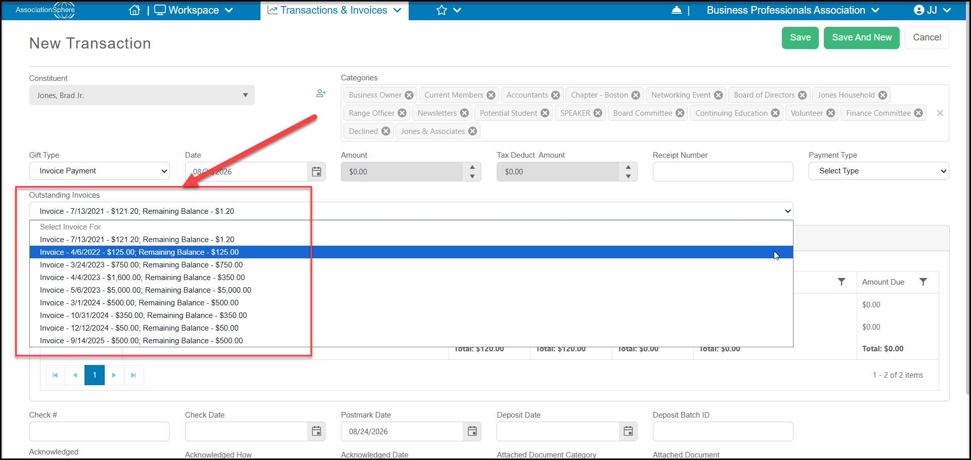Open the Workspace menu
The image size is (971, 460).
click(x=194, y=10)
